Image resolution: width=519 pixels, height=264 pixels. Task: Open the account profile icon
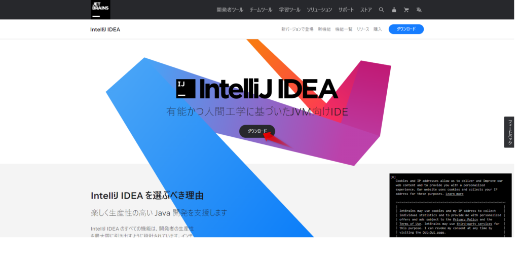click(x=394, y=10)
